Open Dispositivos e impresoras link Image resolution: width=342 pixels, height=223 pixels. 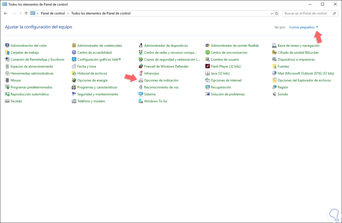(296, 60)
